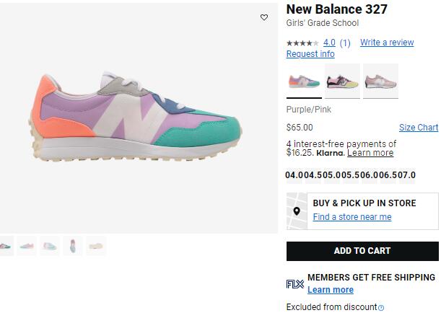Click the star rating icons

pos(302,43)
